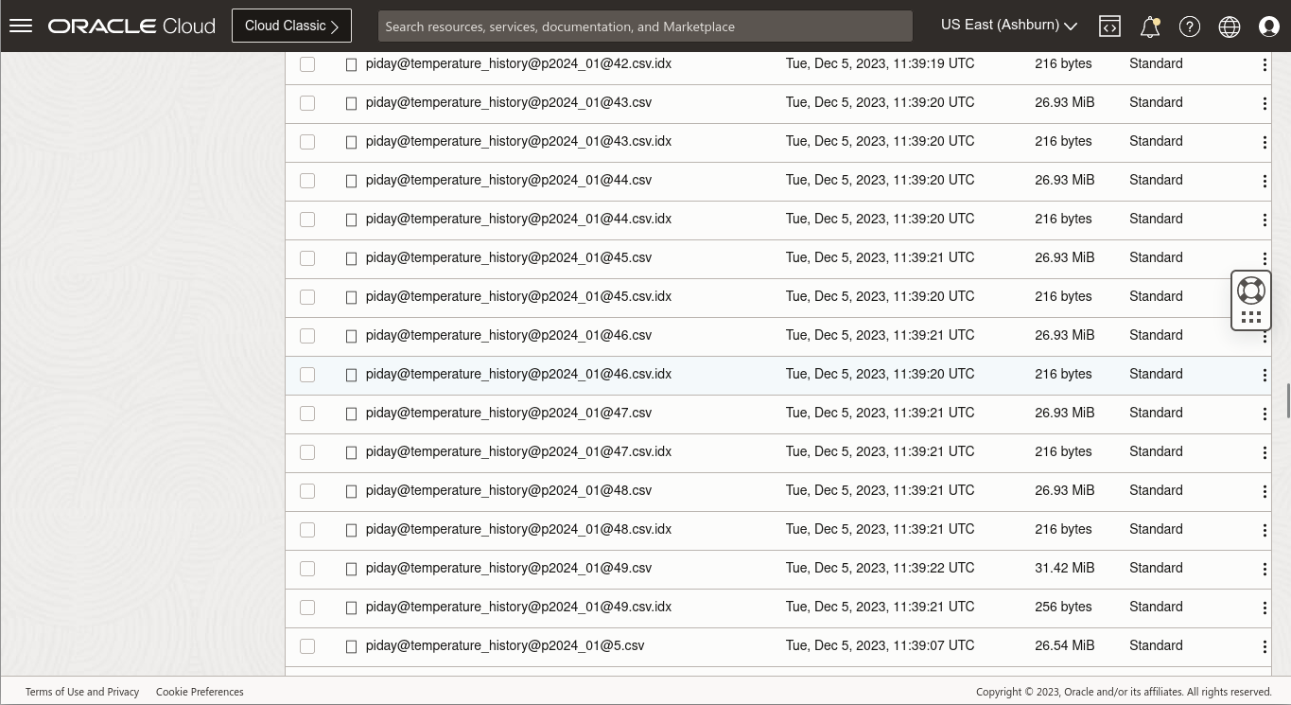
Task: Open the actions menu for 45.csv row
Action: (x=1265, y=258)
